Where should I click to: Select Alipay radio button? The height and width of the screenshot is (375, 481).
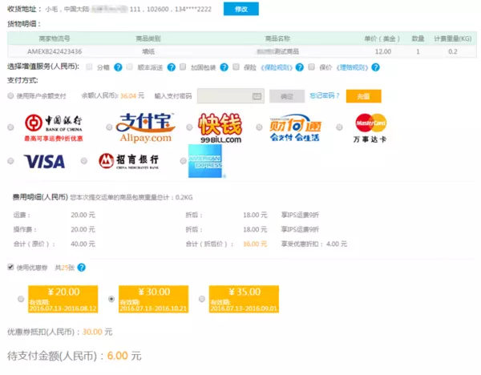click(x=109, y=127)
